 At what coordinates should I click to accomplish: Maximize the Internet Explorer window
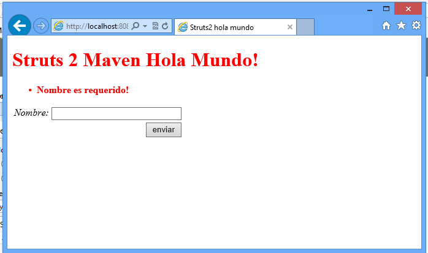(x=386, y=9)
